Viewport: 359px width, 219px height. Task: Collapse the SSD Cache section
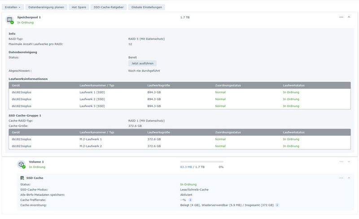349,178
